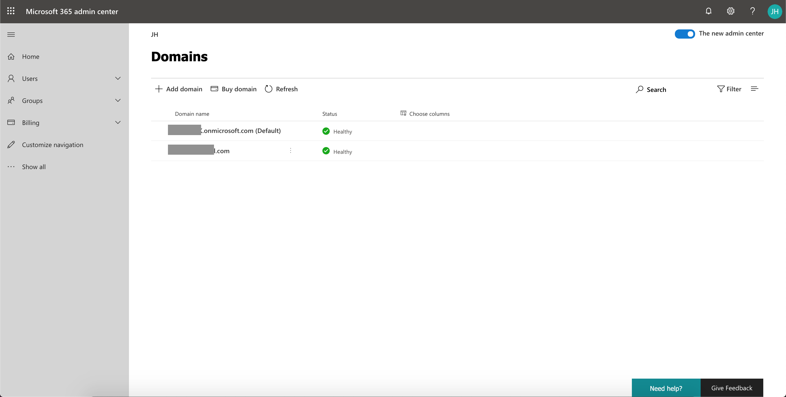
Task: Expand the Users section
Action: (x=118, y=78)
